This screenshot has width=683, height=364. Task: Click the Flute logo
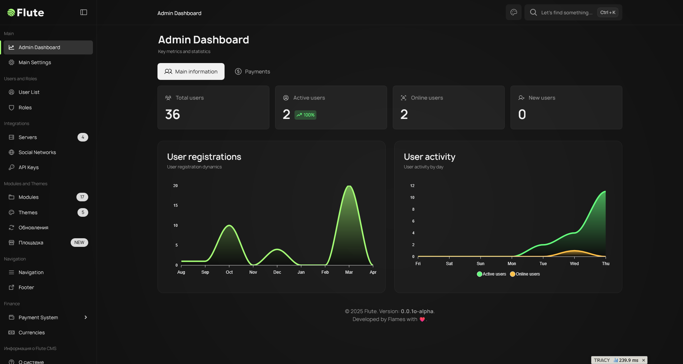point(26,13)
